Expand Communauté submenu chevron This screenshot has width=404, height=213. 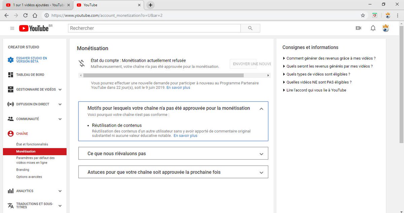pyautogui.click(x=60, y=119)
